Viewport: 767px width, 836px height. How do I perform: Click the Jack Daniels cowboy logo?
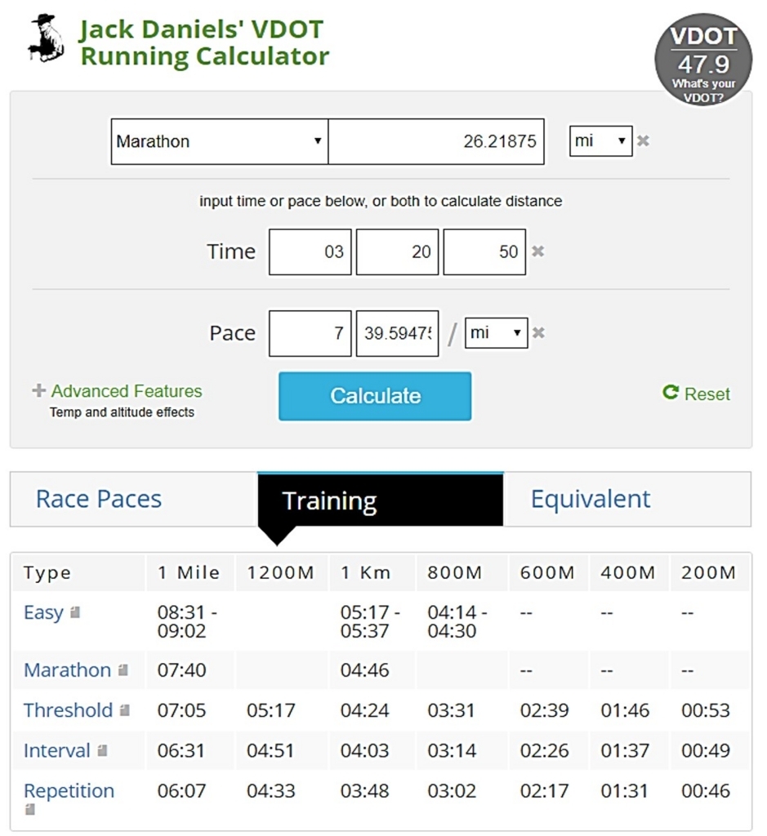tap(46, 38)
